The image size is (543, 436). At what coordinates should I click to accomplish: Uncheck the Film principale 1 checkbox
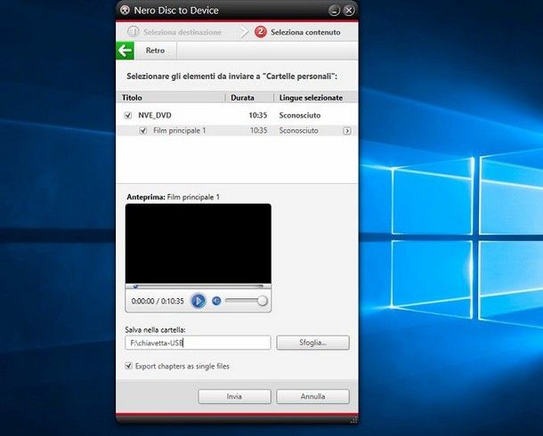[x=143, y=131]
